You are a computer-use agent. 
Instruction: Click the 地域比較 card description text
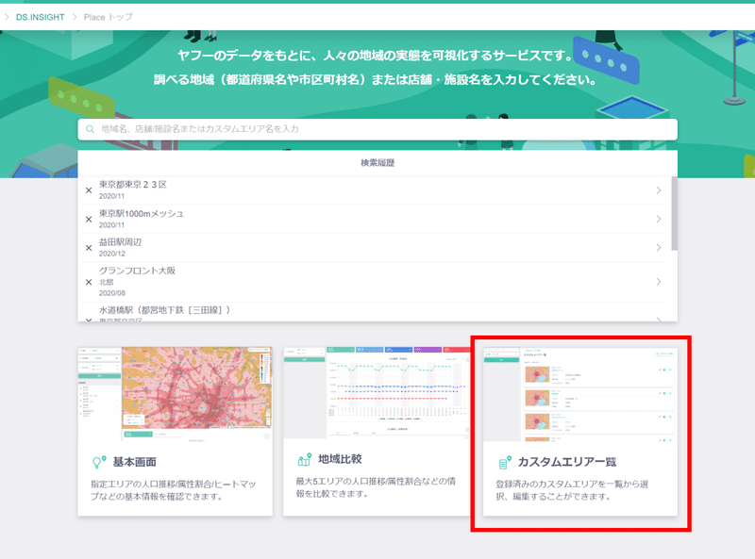coord(376,487)
